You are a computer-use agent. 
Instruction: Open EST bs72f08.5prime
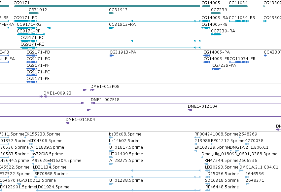point(33,157)
